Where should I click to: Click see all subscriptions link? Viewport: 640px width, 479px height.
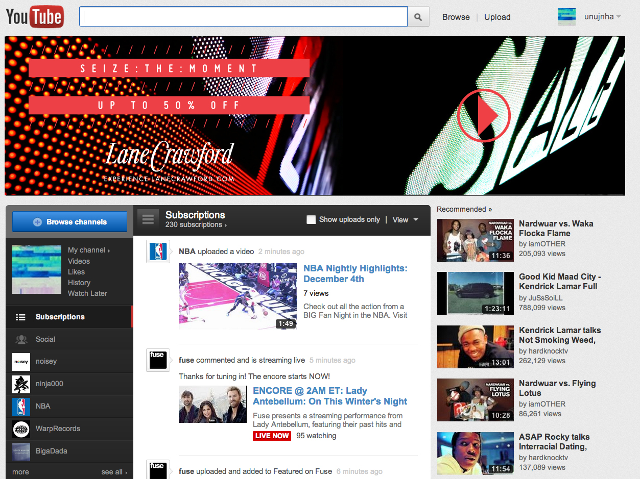(114, 472)
